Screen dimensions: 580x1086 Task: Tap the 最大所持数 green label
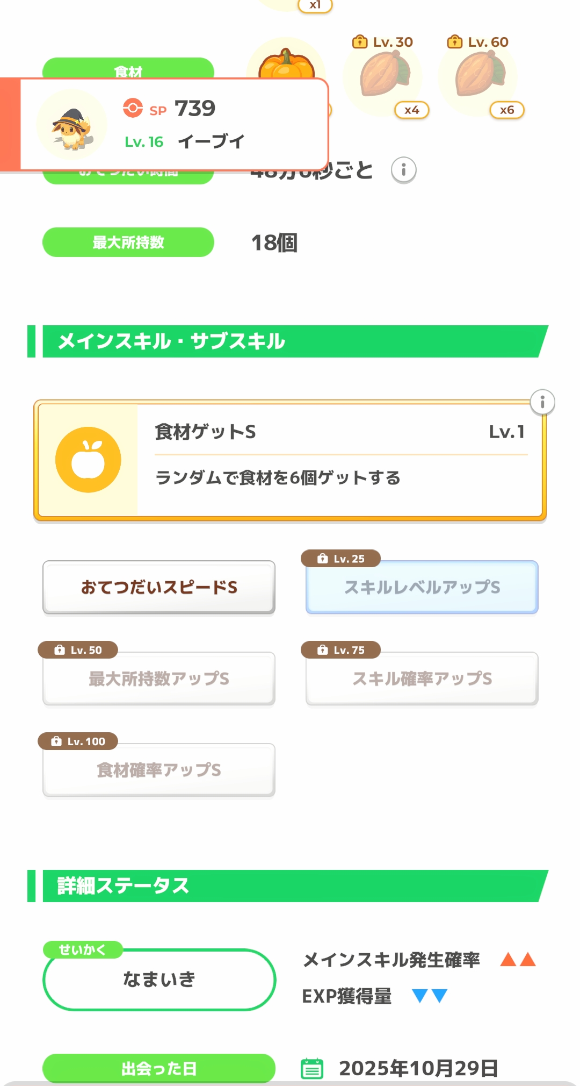point(128,242)
